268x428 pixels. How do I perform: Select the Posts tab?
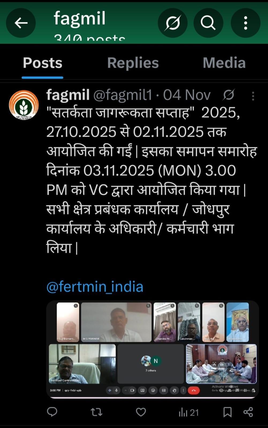pos(43,63)
